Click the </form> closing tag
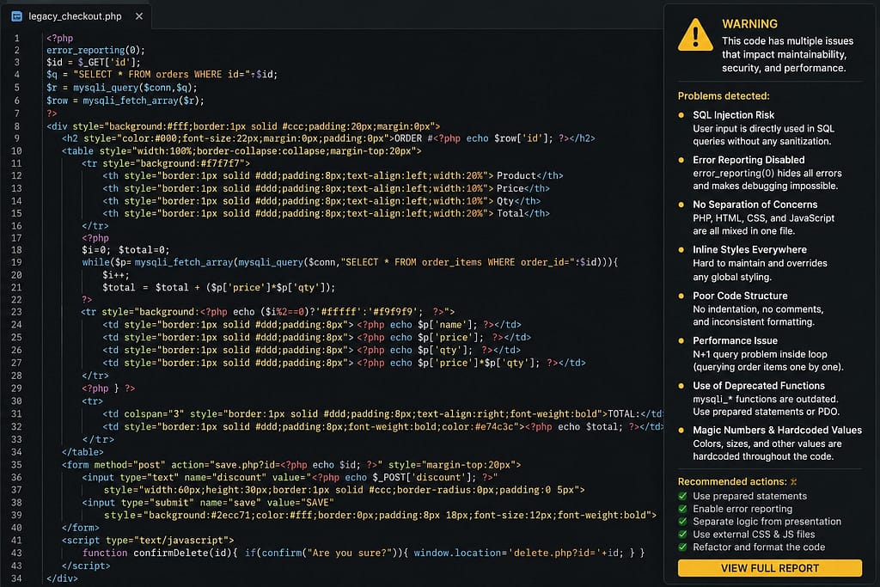Screen dimensions: 880x587 tap(80, 528)
